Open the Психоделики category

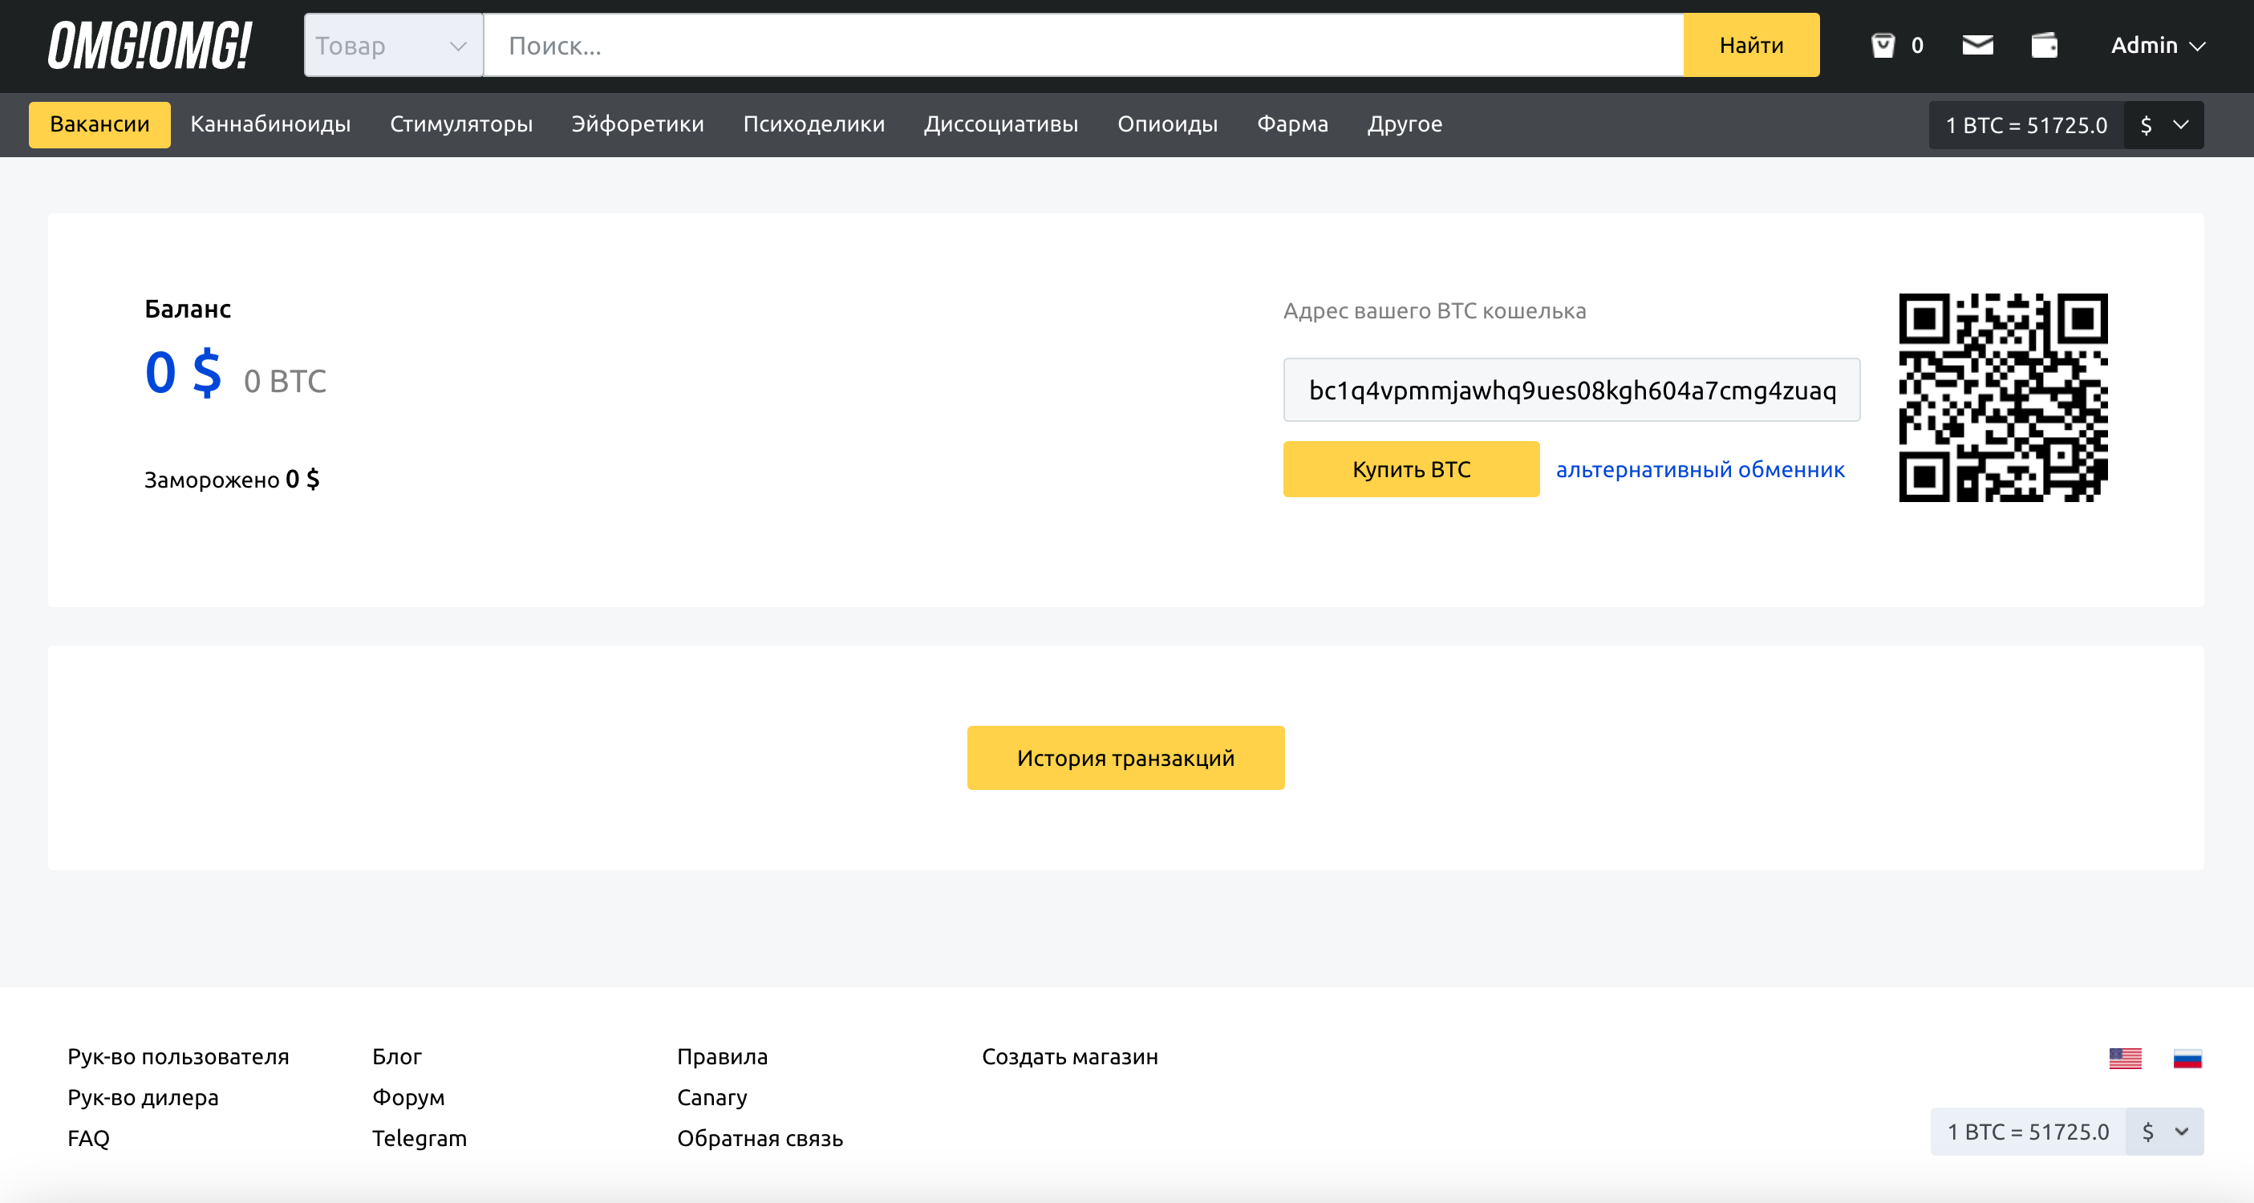pos(813,124)
